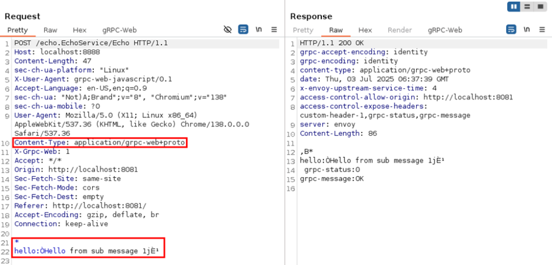Image resolution: width=552 pixels, height=265 pixels.
Task: Select top-bottom split layout icon
Action: (527, 6)
